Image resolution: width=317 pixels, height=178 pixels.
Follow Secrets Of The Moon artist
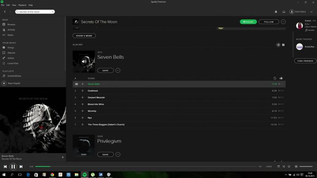click(x=269, y=22)
